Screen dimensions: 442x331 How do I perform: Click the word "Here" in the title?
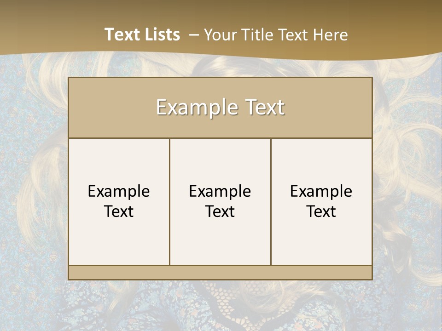point(331,34)
